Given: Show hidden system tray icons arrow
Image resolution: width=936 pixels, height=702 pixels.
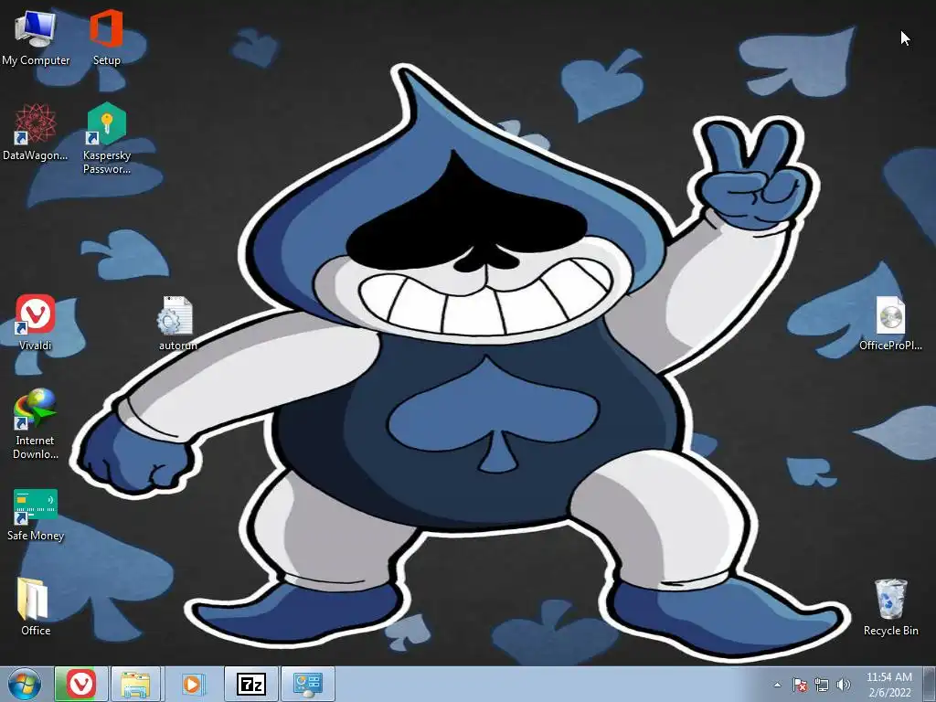Looking at the screenshot, I should [x=777, y=685].
